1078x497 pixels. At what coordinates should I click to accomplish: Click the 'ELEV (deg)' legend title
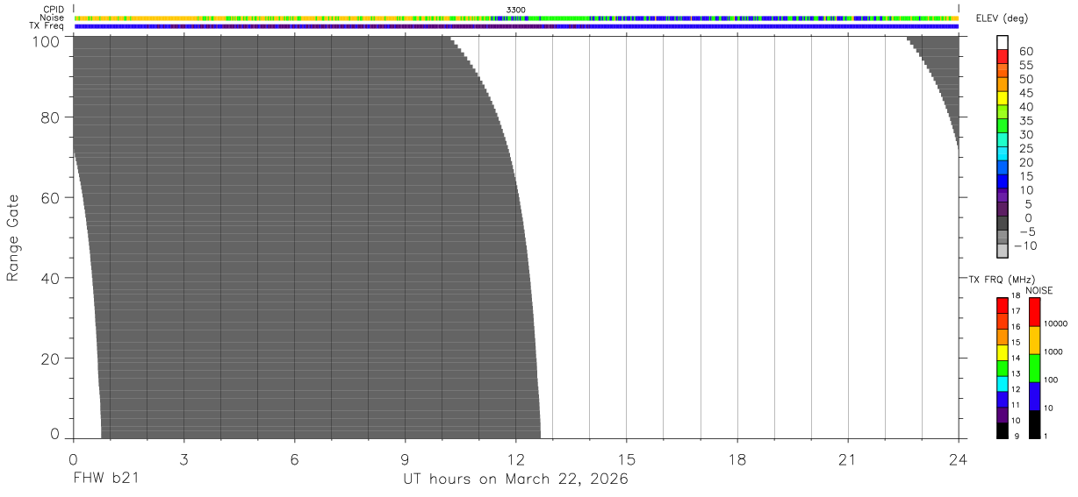pos(1001,18)
